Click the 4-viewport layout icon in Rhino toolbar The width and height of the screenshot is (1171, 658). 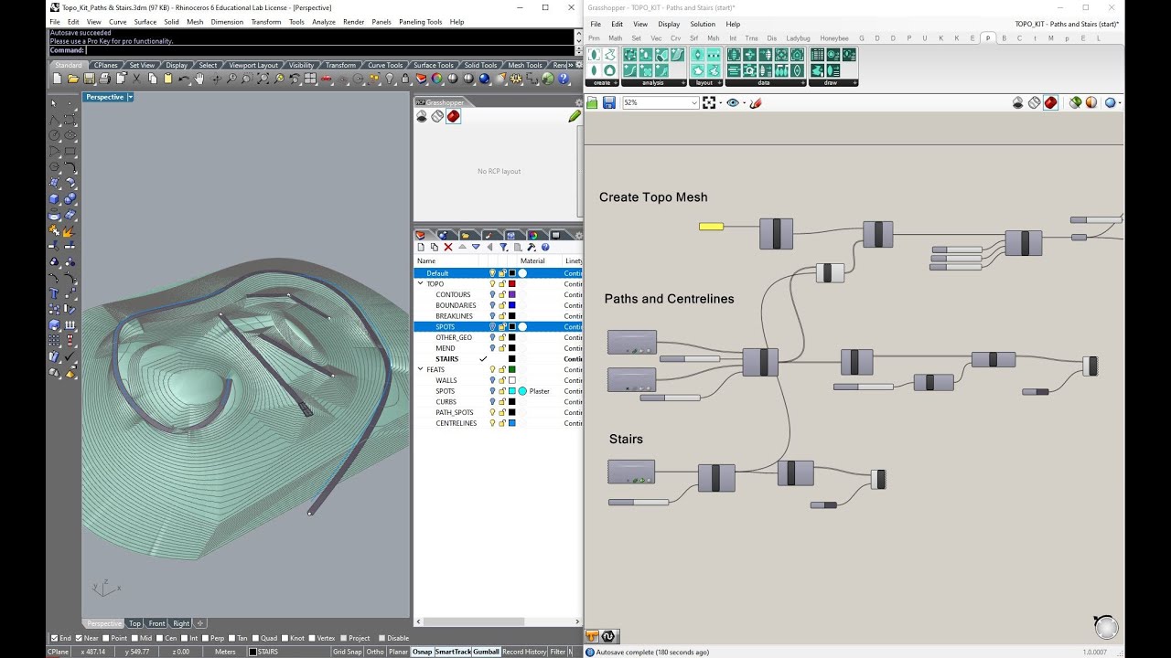point(310,80)
